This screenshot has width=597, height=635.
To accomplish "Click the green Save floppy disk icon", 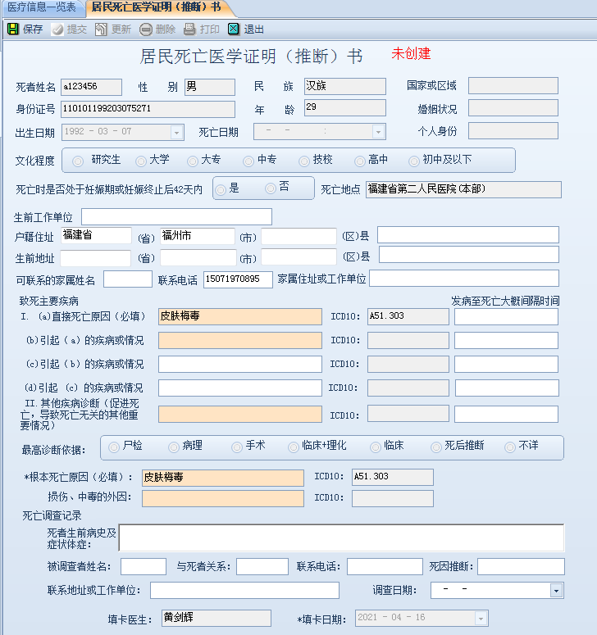I will (x=13, y=29).
